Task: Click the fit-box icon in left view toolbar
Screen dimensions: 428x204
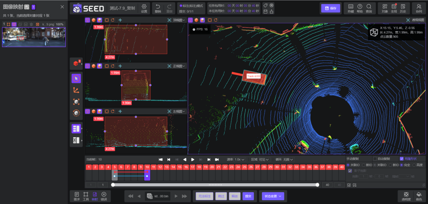Action: tap(107, 112)
